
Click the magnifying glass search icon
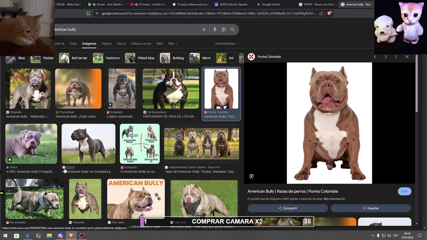pyautogui.click(x=233, y=30)
